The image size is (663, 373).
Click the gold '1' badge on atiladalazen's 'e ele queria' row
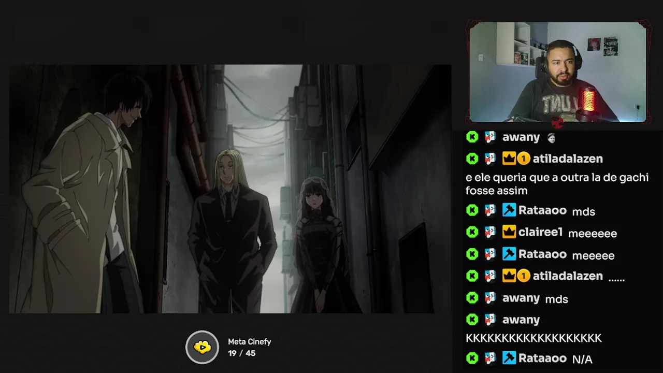pos(523,159)
